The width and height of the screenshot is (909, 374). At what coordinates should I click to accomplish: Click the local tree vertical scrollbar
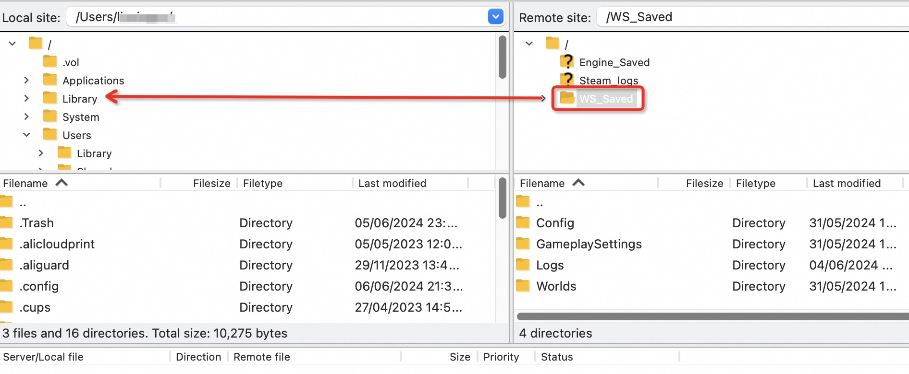point(502,58)
